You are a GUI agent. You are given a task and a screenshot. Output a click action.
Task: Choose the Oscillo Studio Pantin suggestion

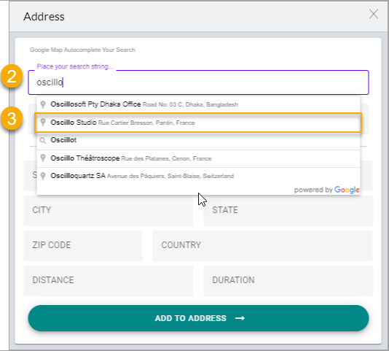pos(198,123)
